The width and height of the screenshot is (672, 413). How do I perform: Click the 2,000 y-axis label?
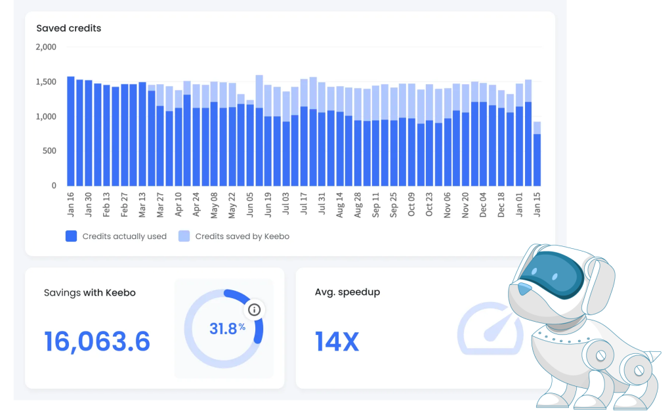click(x=46, y=47)
